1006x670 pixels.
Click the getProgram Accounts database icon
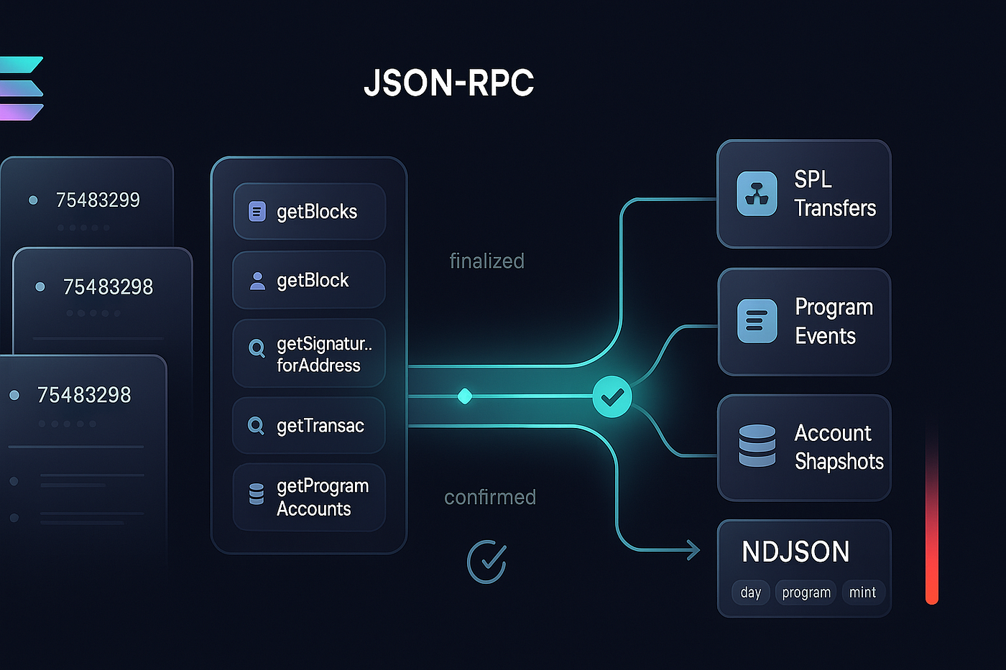click(x=256, y=493)
